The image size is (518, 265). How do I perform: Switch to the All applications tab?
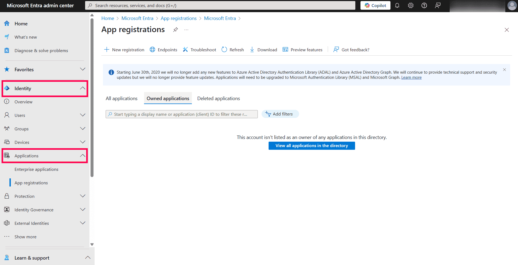[122, 98]
